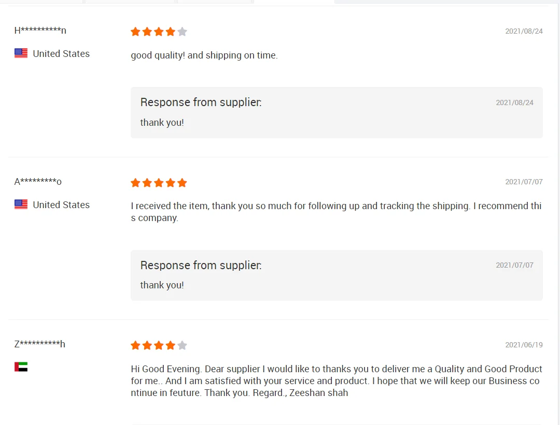
Task: Click the 'thank you!' reply under the first review
Action: [162, 123]
